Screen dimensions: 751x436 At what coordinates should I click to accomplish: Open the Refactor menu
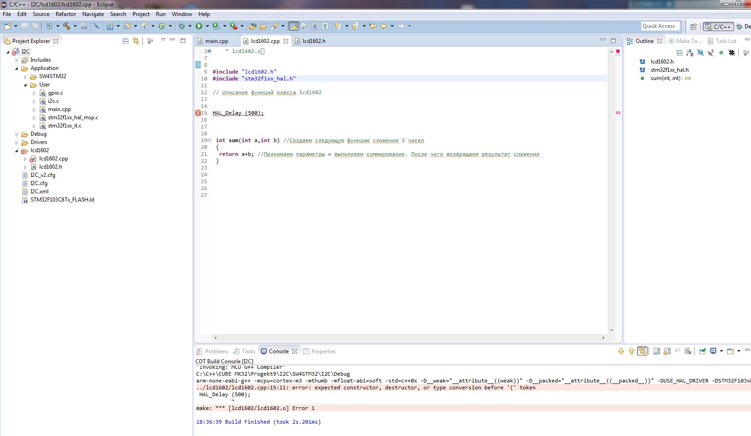tap(66, 14)
